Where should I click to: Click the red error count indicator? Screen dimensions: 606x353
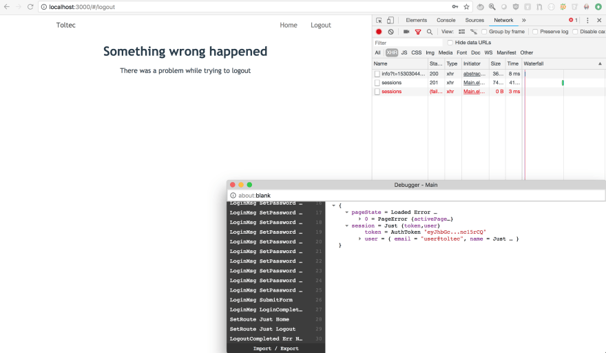click(573, 20)
